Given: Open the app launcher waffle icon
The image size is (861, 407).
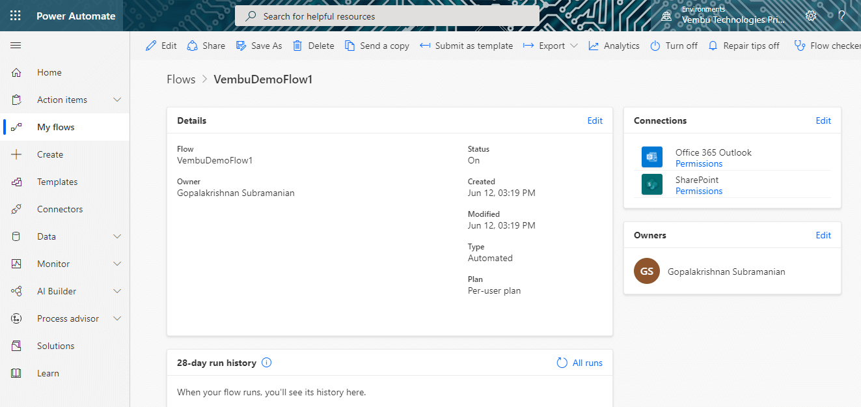Looking at the screenshot, I should (x=16, y=16).
